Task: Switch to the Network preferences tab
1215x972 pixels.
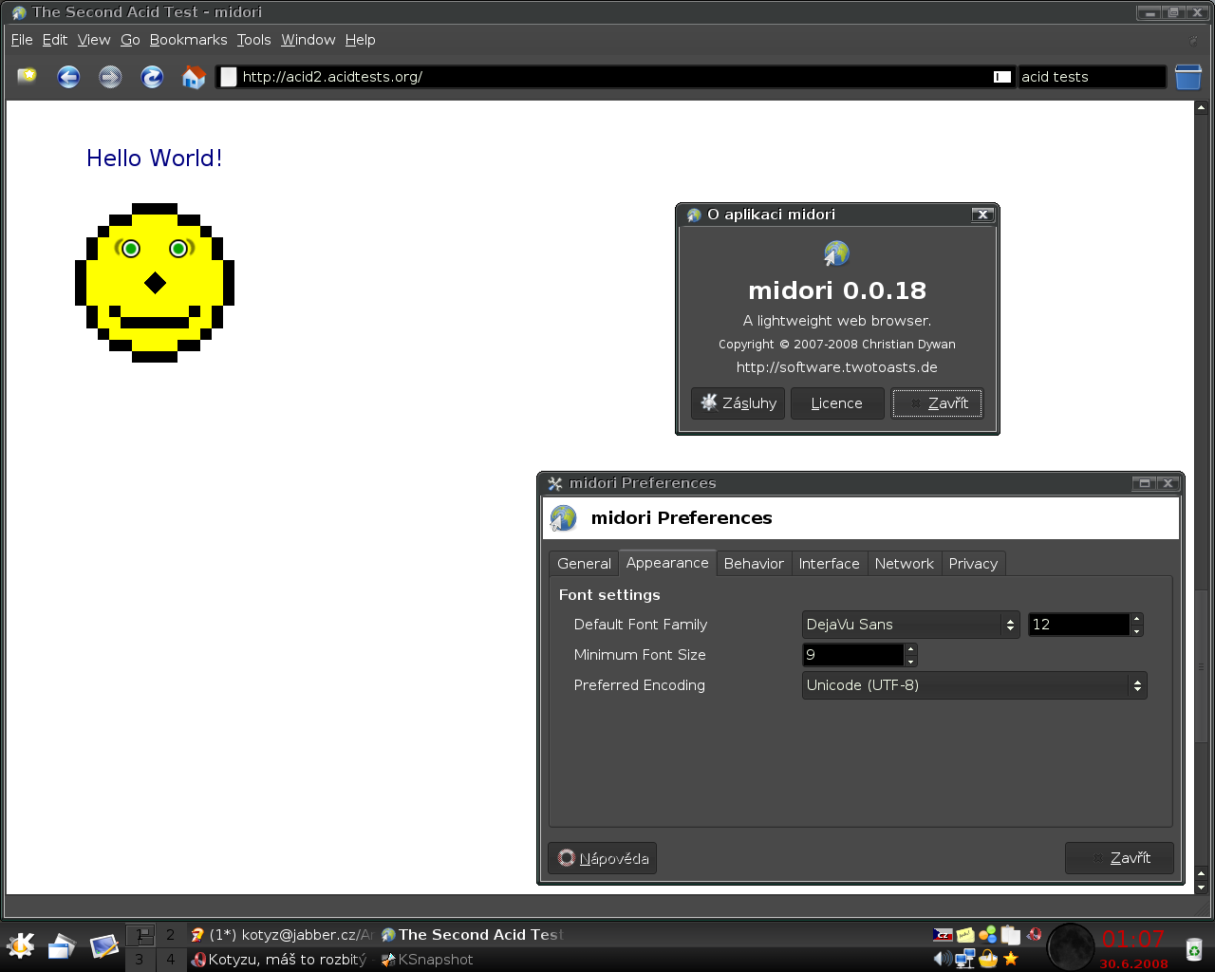Action: pyautogui.click(x=904, y=564)
